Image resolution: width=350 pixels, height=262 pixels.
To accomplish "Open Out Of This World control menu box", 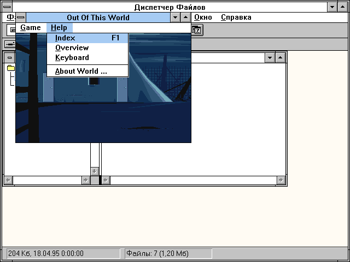I will pyautogui.click(x=21, y=17).
